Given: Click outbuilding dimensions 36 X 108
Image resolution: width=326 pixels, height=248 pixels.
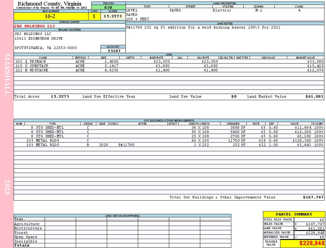Looking at the screenshot, I should click(x=200, y=127).
